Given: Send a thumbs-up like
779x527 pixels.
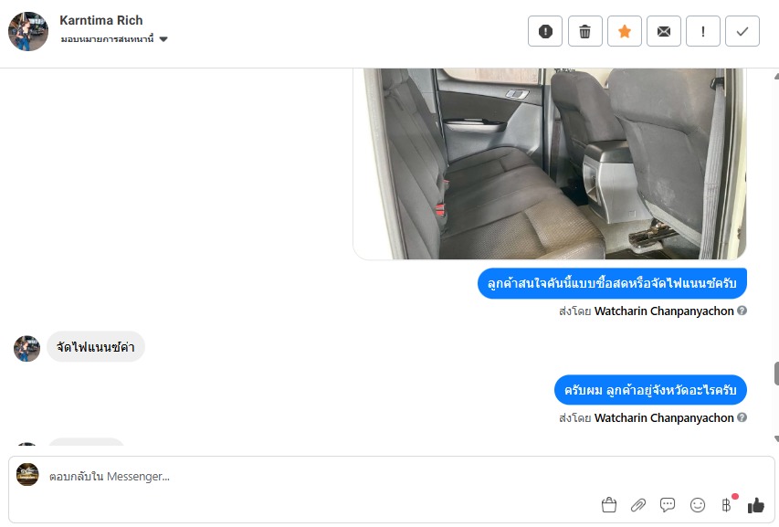Looking at the screenshot, I should [x=756, y=505].
